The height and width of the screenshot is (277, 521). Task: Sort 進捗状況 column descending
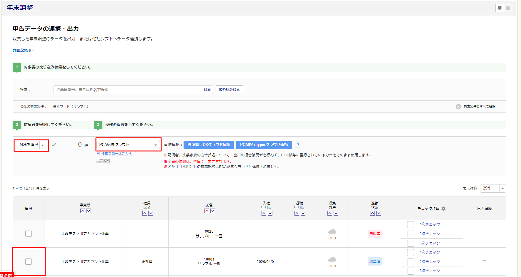click(379, 213)
